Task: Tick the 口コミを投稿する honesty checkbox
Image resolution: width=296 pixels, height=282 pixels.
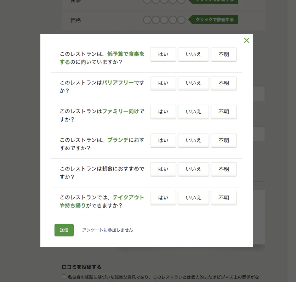Action: click(x=64, y=276)
